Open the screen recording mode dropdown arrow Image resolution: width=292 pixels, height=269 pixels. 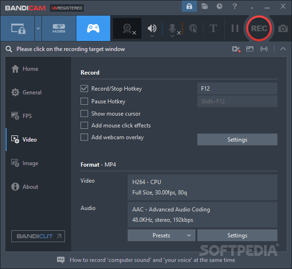click(38, 28)
